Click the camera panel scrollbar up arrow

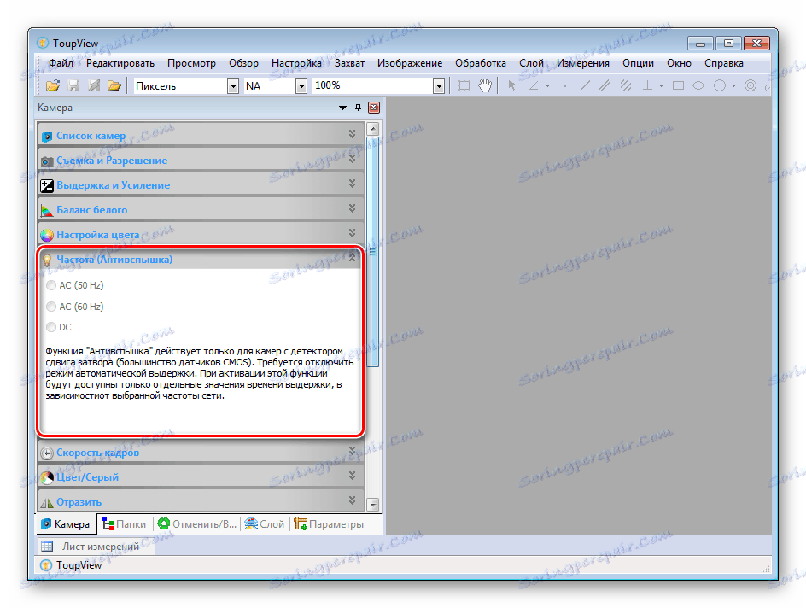(373, 128)
